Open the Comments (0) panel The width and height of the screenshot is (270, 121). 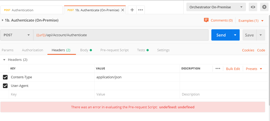click(x=218, y=20)
